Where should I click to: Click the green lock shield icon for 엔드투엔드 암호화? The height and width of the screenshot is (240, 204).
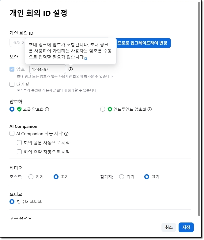(110, 109)
